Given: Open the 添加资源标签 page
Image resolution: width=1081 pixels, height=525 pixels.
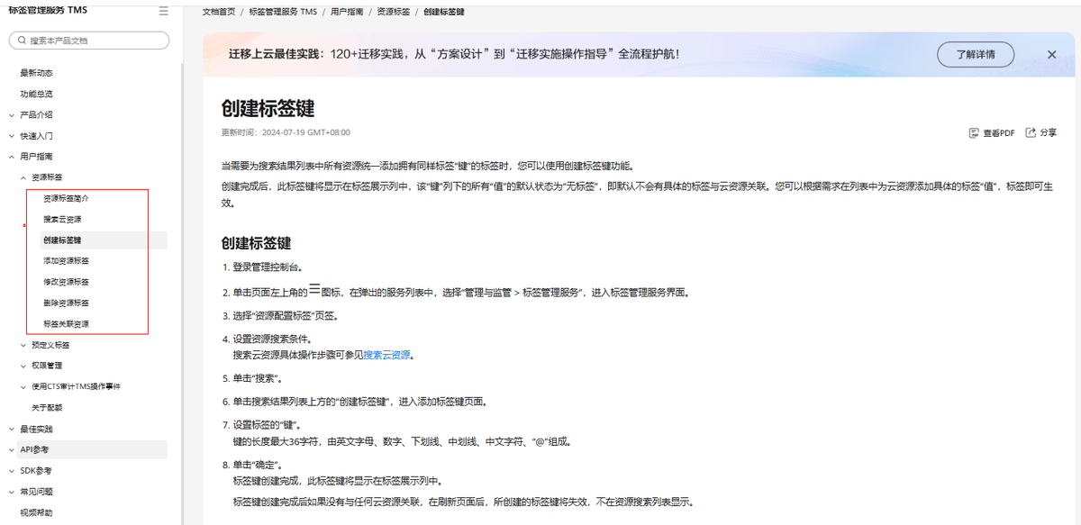Looking at the screenshot, I should tap(67, 261).
